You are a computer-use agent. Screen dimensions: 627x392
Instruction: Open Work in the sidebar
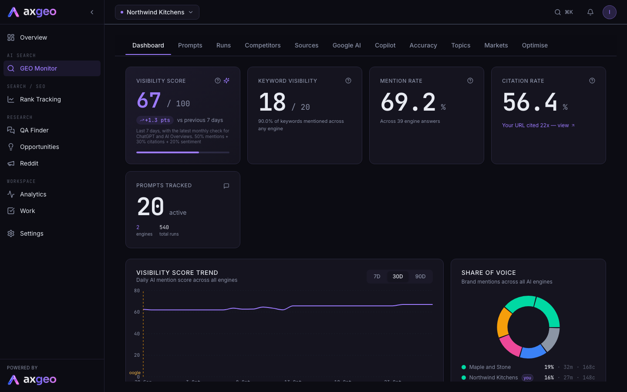tap(52, 211)
